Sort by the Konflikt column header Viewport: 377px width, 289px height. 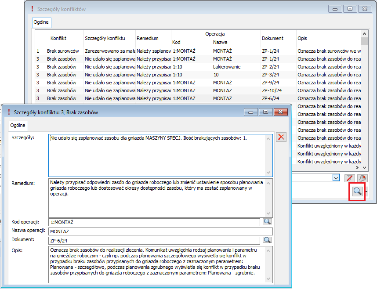[58, 38]
